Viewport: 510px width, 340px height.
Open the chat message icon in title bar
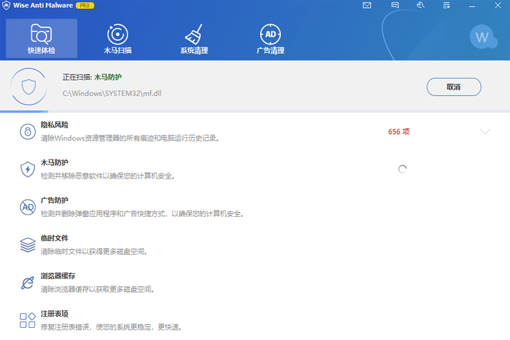coord(395,5)
